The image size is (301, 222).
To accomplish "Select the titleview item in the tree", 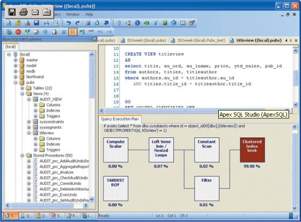I will coord(47,133).
